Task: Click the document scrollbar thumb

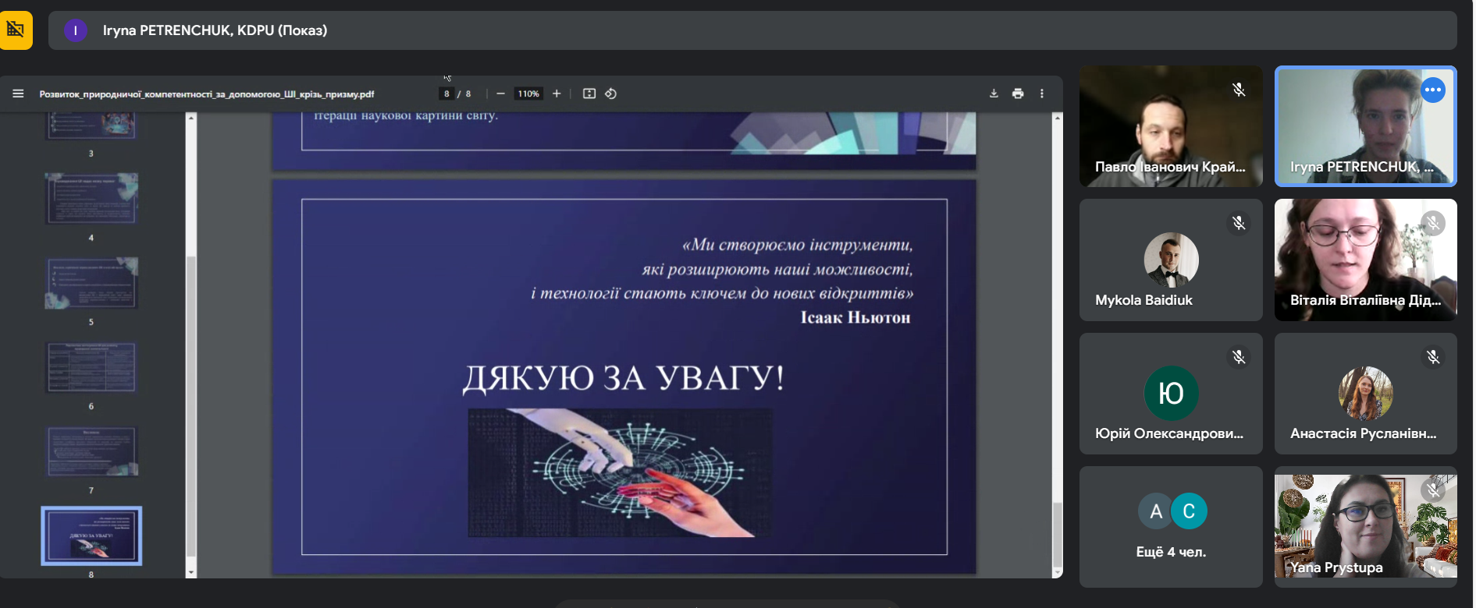Action: click(x=1058, y=535)
